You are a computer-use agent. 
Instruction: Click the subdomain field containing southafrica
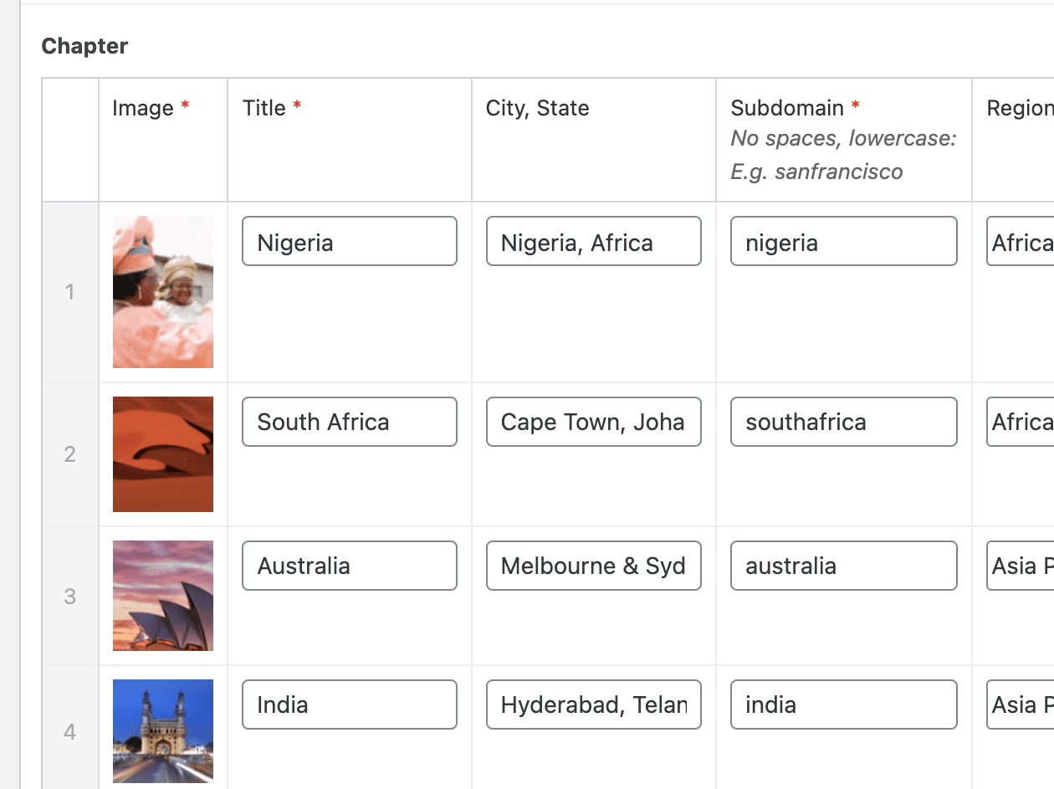[x=843, y=422]
